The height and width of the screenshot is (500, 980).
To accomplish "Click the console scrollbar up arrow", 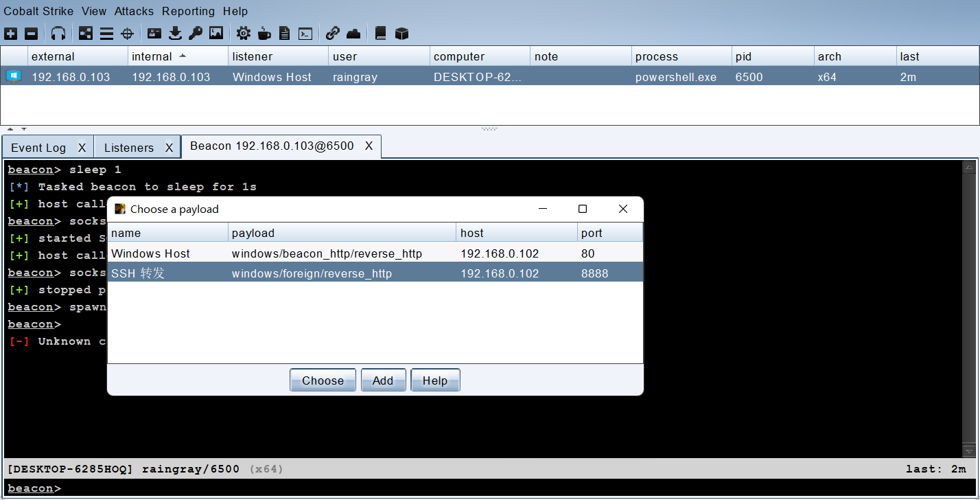I will coord(968,167).
